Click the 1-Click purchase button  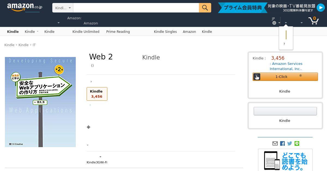[285, 77]
